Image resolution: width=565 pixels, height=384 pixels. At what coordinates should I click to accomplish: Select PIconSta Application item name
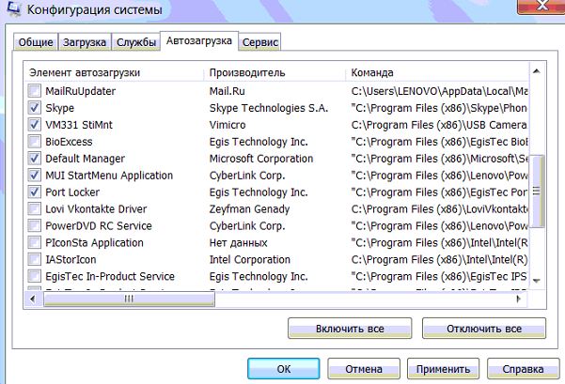(x=94, y=243)
